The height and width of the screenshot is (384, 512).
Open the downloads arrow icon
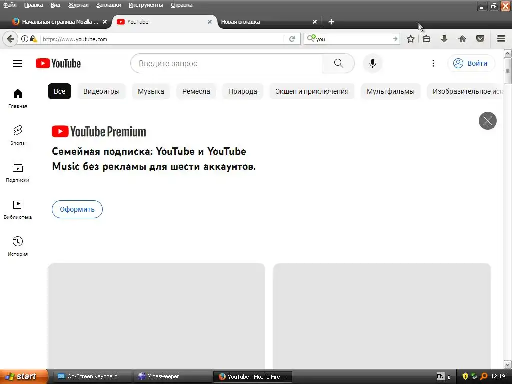[444, 39]
